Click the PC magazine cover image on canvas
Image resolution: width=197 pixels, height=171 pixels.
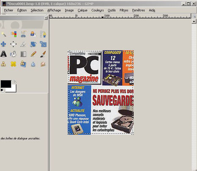pyautogui.click(x=101, y=93)
